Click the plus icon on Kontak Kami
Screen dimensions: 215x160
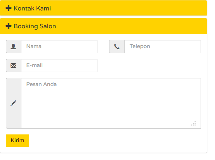coord(9,8)
